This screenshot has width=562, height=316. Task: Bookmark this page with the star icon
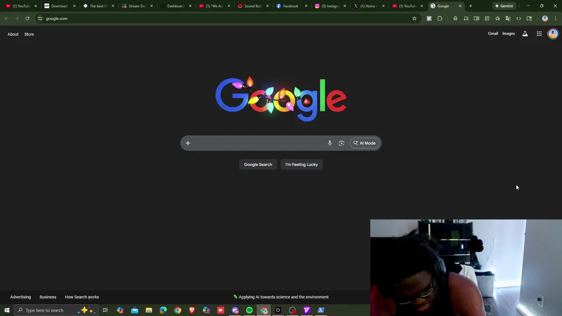tap(414, 18)
